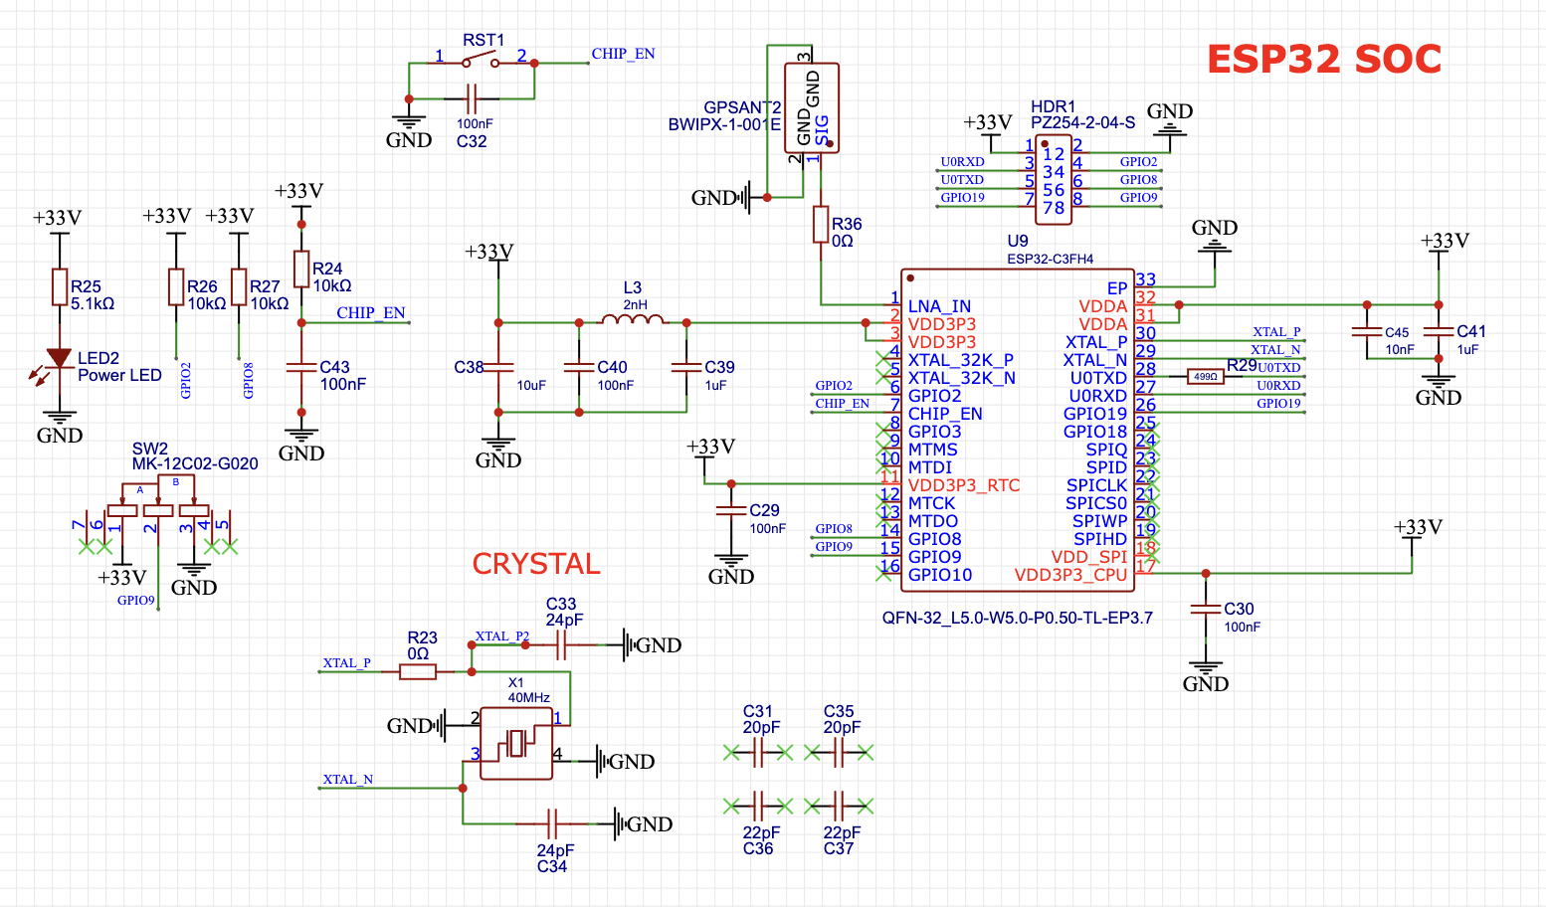The width and height of the screenshot is (1546, 907).
Task: Click the ESP32 SOC title text
Action: [1324, 60]
